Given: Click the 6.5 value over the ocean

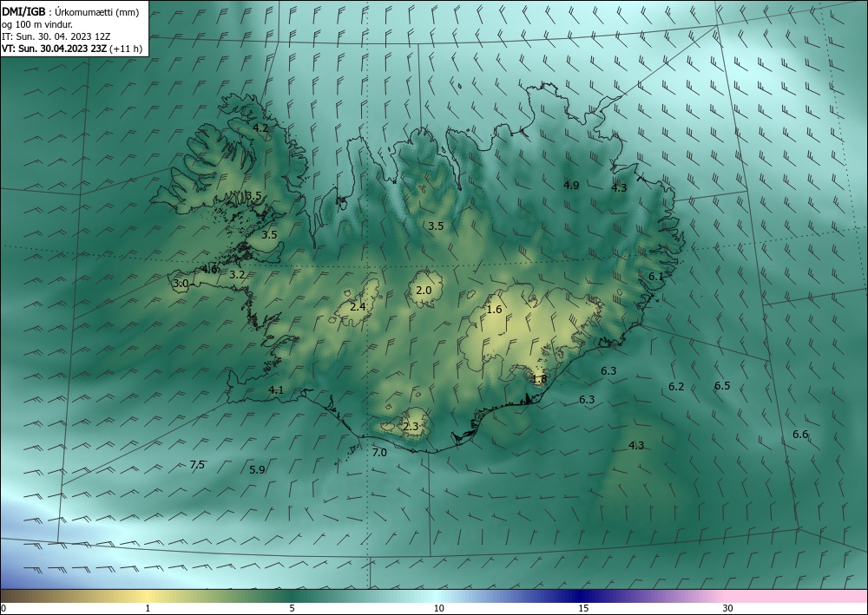Looking at the screenshot, I should (x=722, y=385).
